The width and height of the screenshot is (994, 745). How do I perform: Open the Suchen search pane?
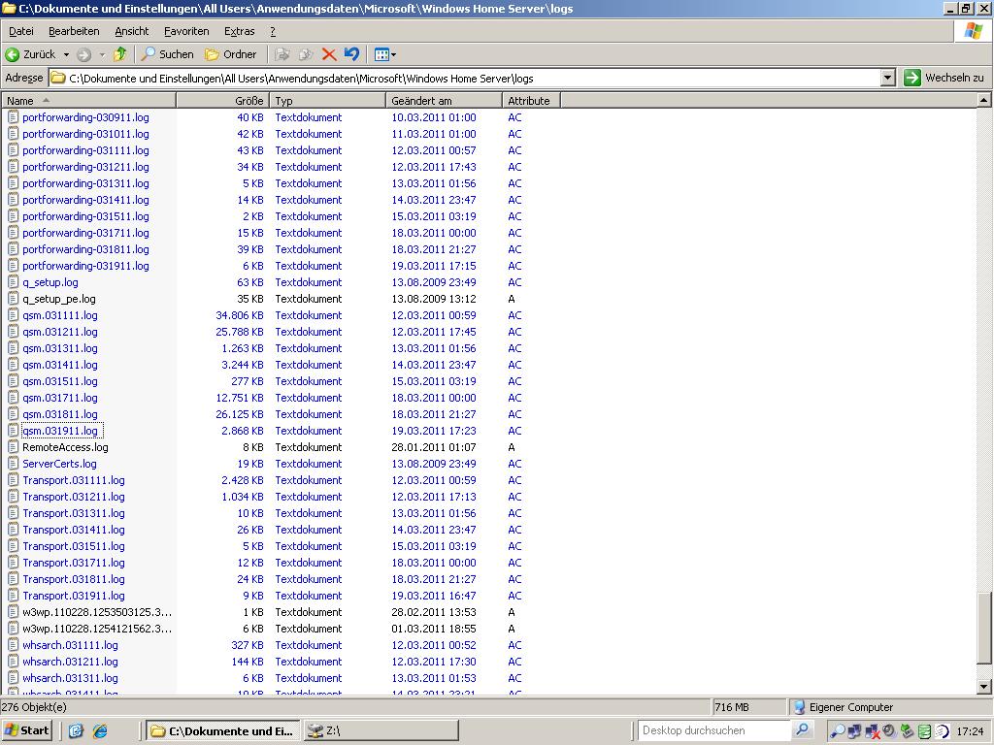tap(167, 54)
